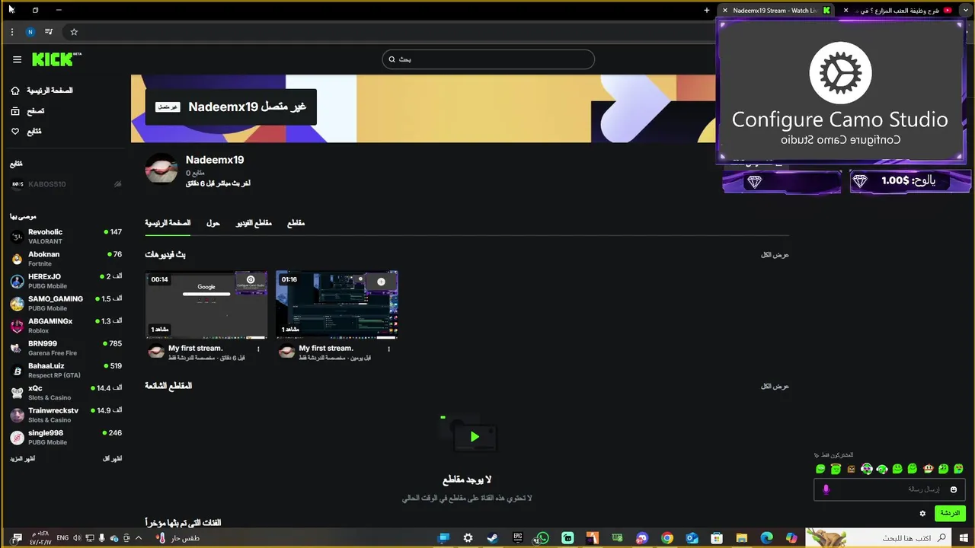
Task: Click first My first stream title
Action: (x=196, y=348)
